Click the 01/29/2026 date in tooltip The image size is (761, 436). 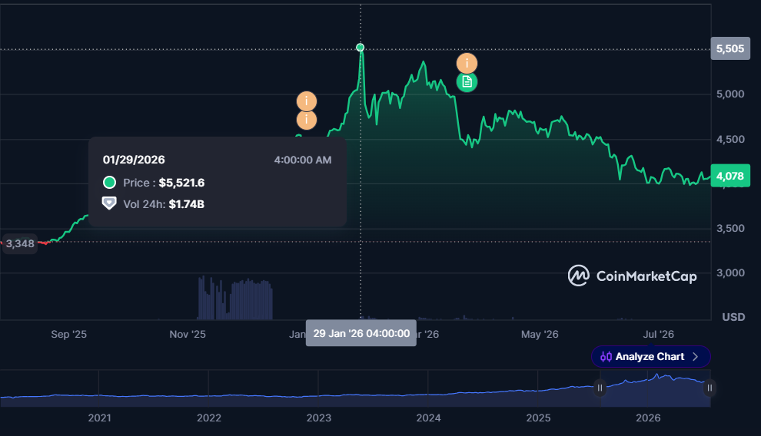pos(134,160)
